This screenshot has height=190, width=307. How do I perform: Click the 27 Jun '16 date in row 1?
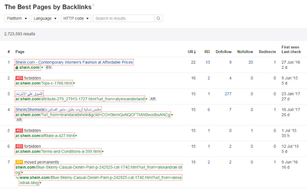[291, 62]
